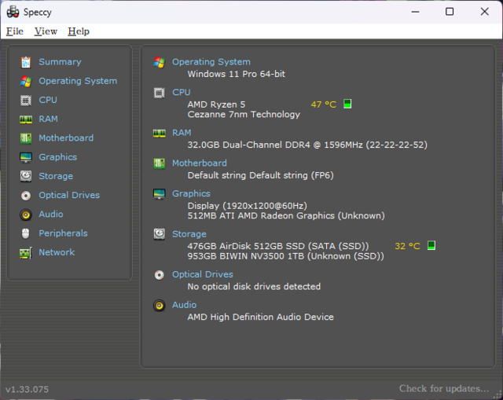Click the CPU chip icon in summary panel
The width and height of the screenshot is (503, 400).
point(159,93)
